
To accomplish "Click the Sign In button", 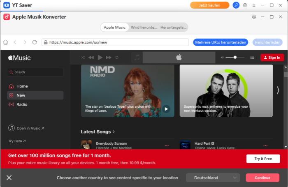I will pyautogui.click(x=272, y=58).
